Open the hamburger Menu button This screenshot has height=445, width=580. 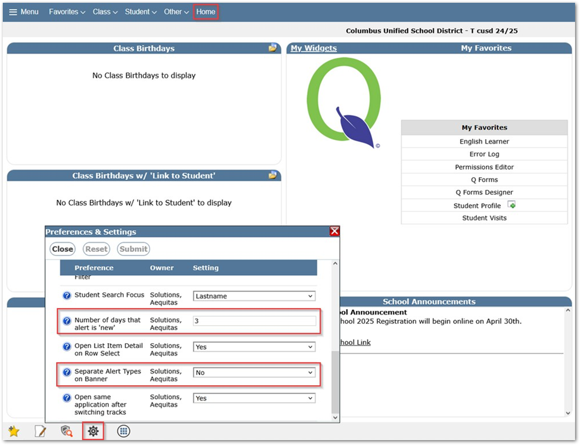[x=23, y=12]
